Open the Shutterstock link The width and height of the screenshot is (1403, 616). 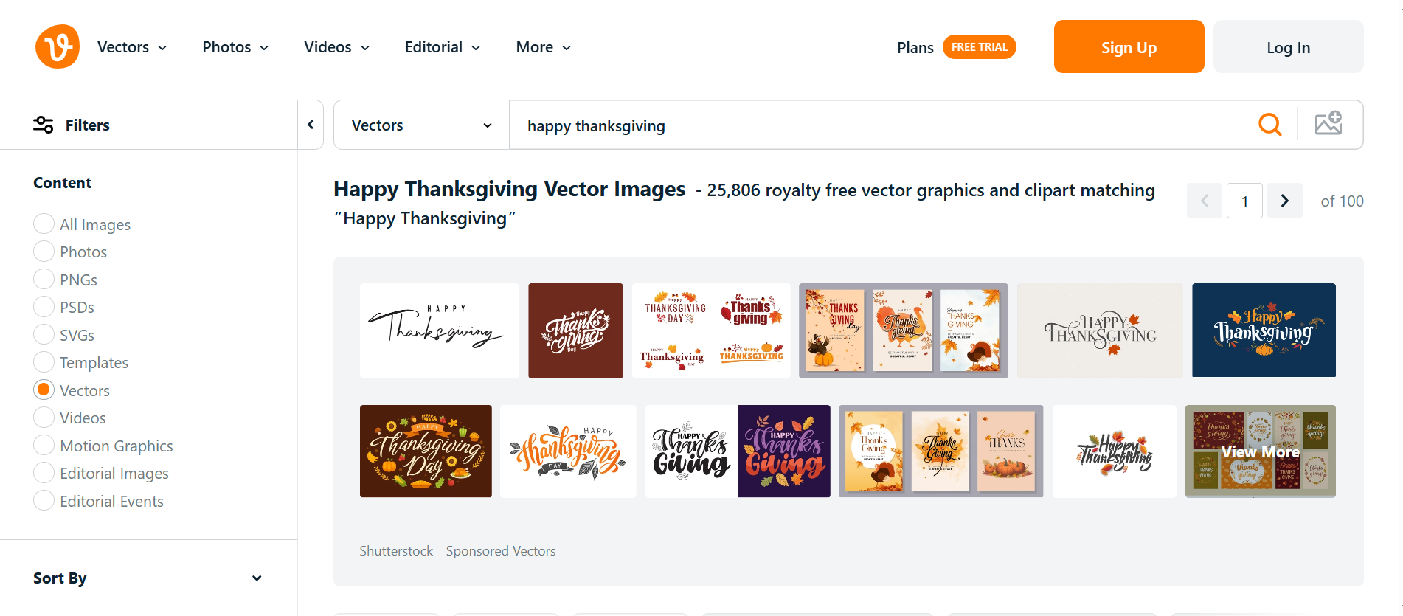[x=396, y=550]
